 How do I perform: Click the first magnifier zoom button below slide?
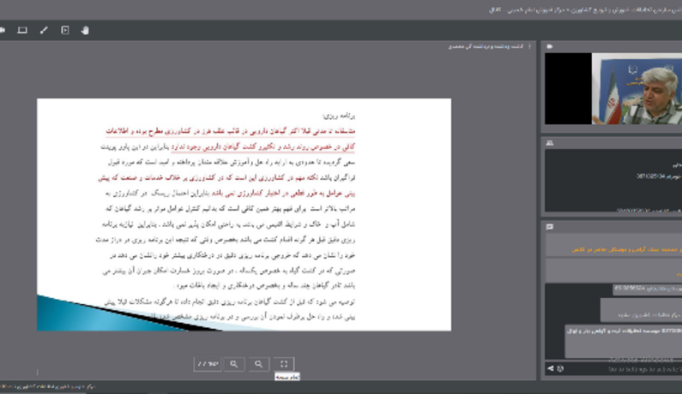234,364
